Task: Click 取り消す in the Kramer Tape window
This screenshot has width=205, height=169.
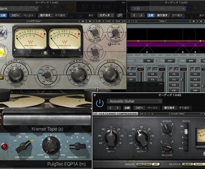Action: [x=45, y=15]
